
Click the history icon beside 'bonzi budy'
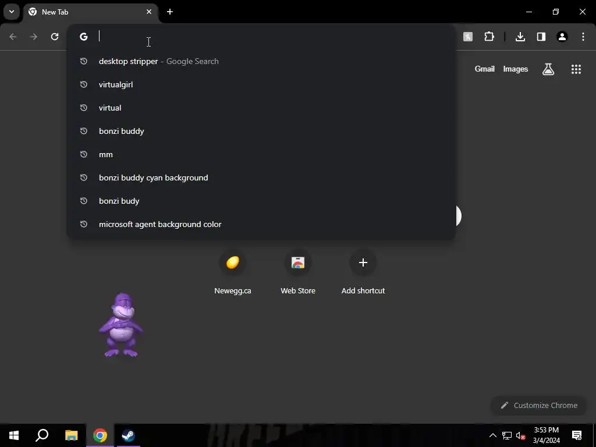(84, 201)
